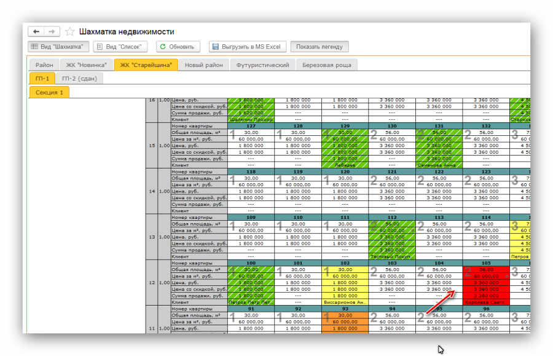Screen dimensions: 553x356
Task: Open the Район tab
Action: coord(44,65)
